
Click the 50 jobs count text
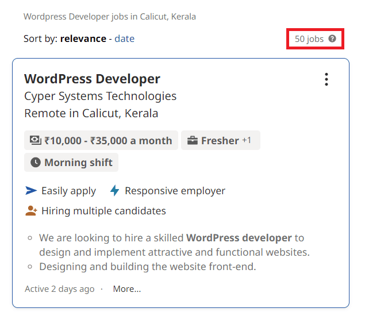click(309, 39)
